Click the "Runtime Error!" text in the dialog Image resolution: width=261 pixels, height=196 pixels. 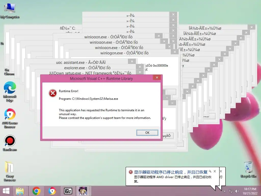click(x=69, y=91)
